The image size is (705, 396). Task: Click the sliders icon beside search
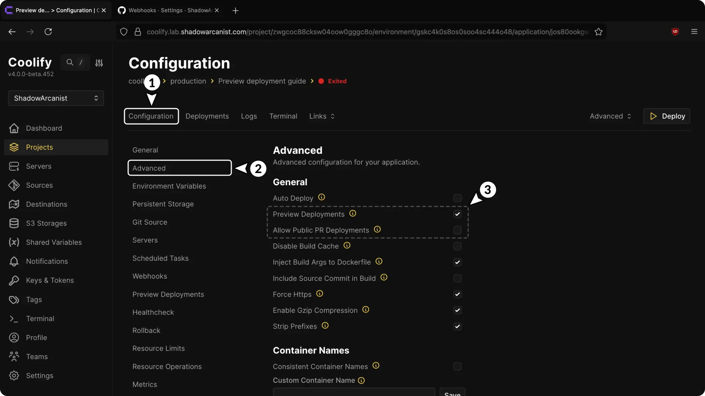point(99,63)
